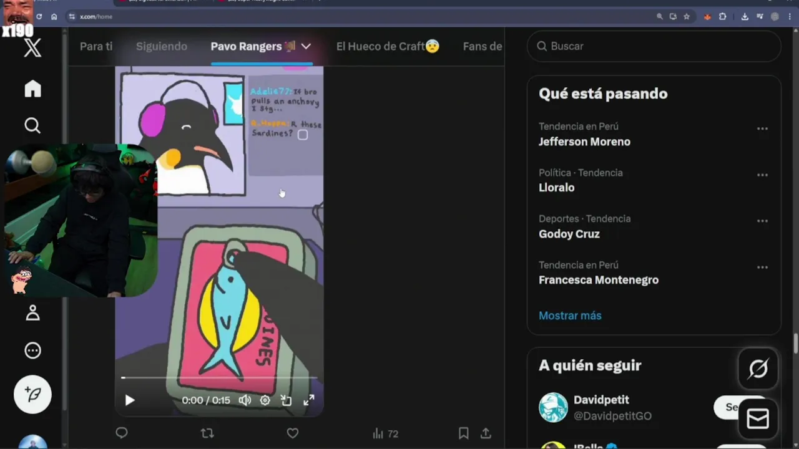Open trend Francesca Montenegro
Image resolution: width=799 pixels, height=449 pixels.
click(599, 280)
